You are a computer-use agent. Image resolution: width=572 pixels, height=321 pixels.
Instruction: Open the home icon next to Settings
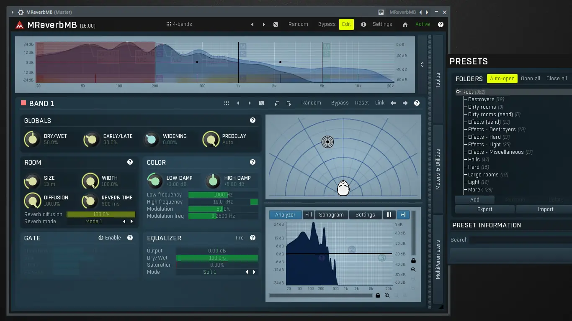pos(405,24)
